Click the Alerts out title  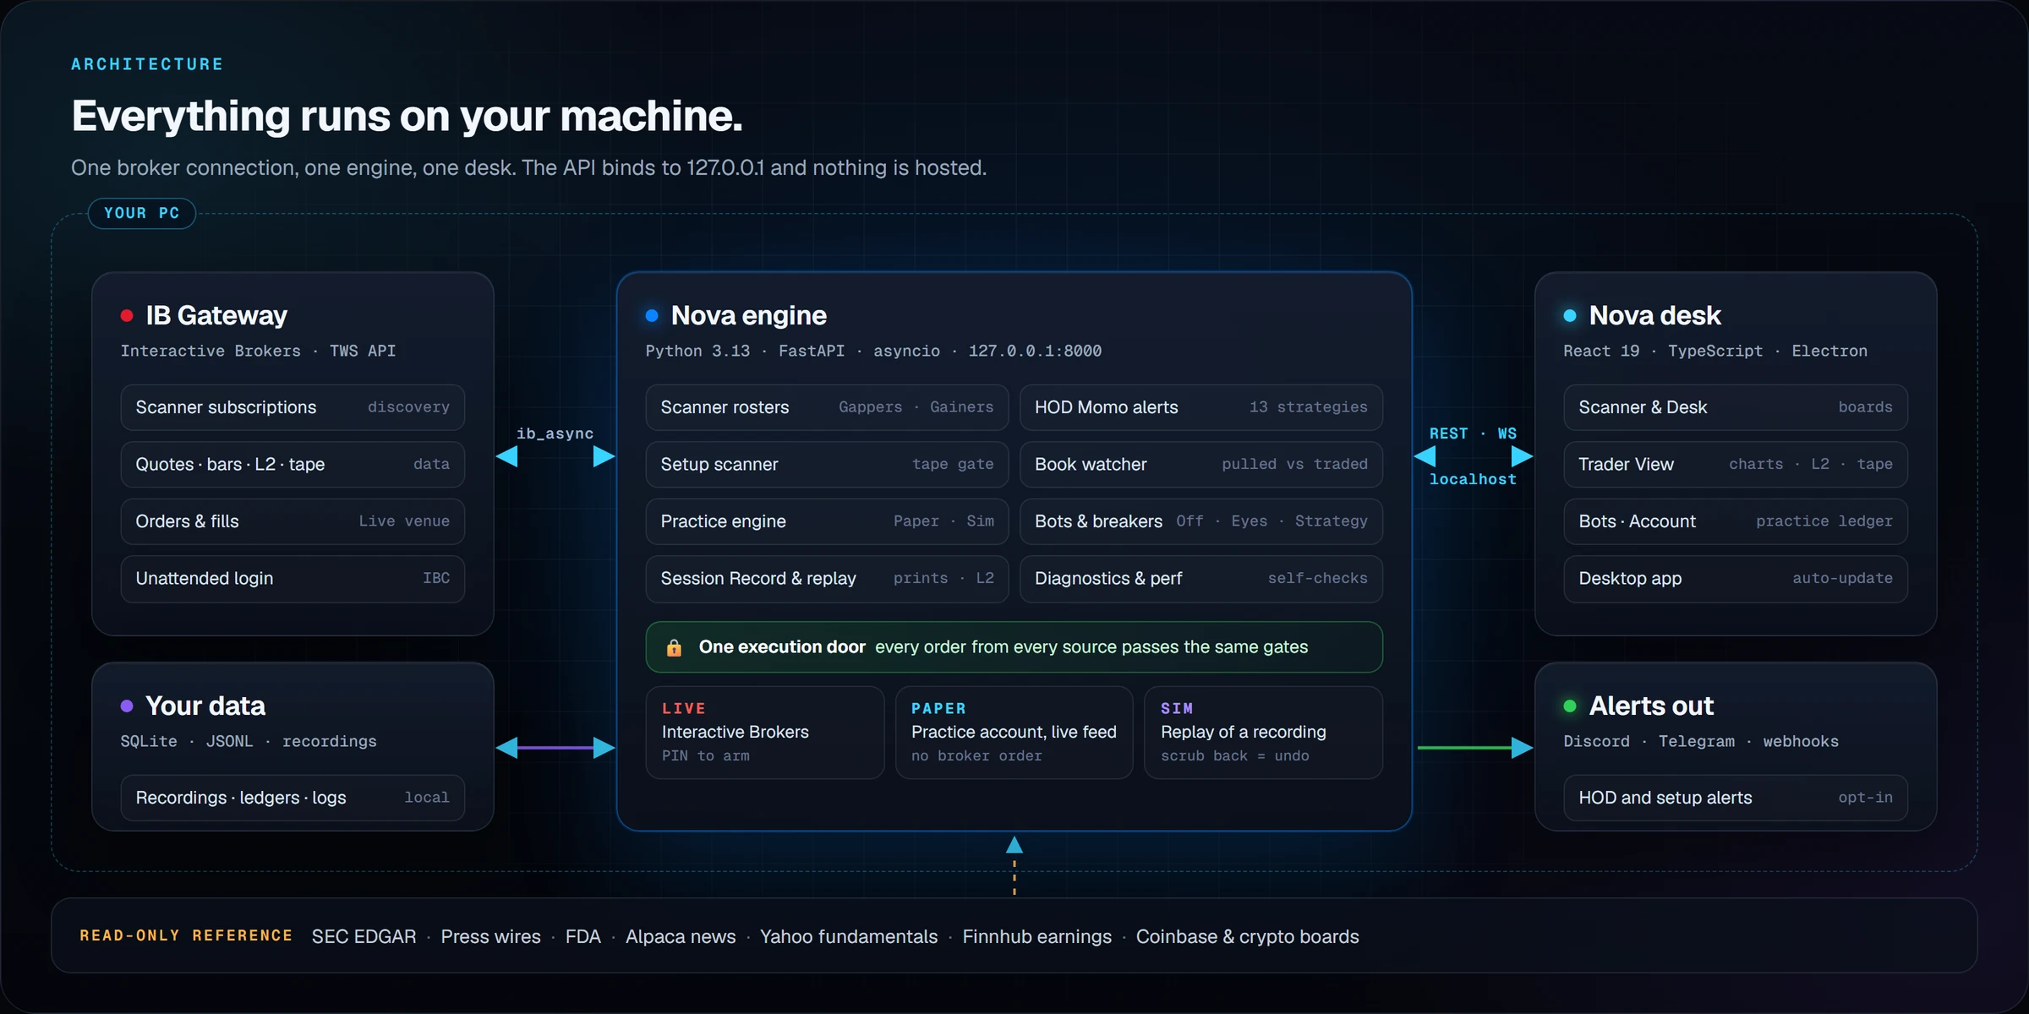(1651, 706)
